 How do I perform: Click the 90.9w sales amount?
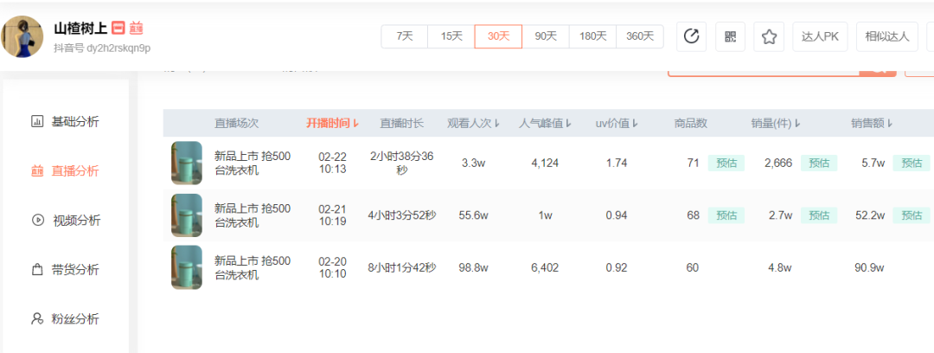point(869,267)
